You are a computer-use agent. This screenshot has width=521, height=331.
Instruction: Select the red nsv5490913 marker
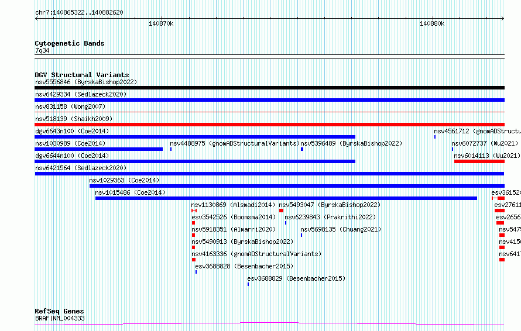coord(193,247)
